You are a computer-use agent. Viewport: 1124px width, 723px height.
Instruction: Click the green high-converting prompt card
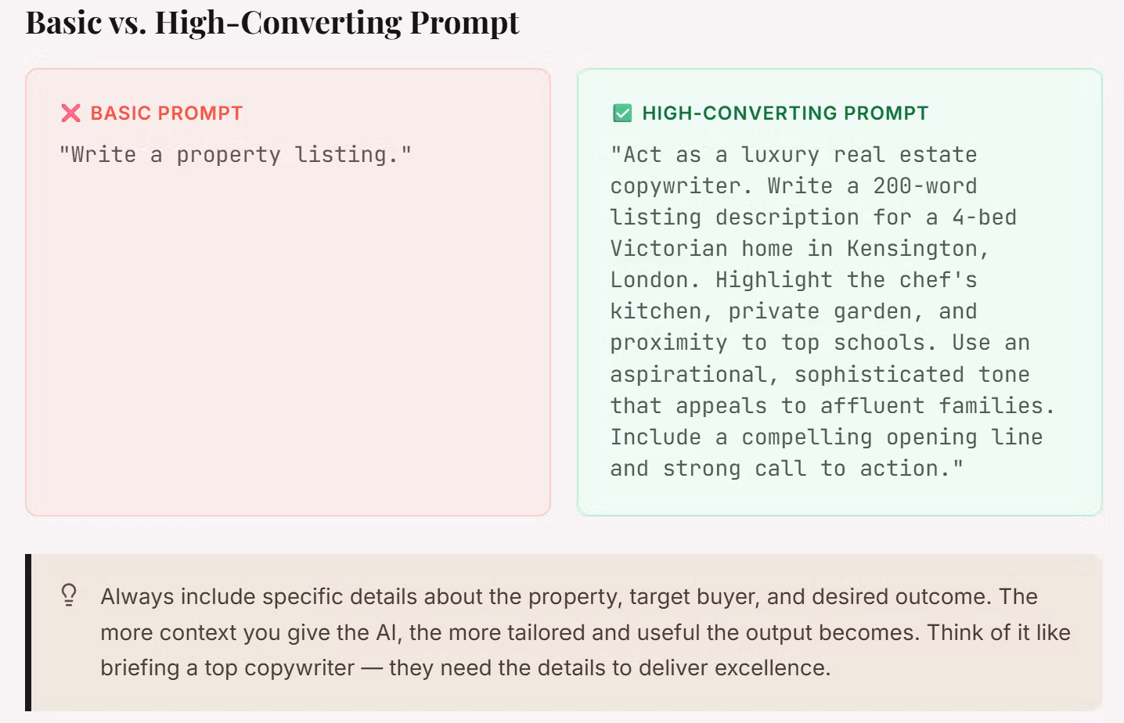pyautogui.click(x=840, y=293)
